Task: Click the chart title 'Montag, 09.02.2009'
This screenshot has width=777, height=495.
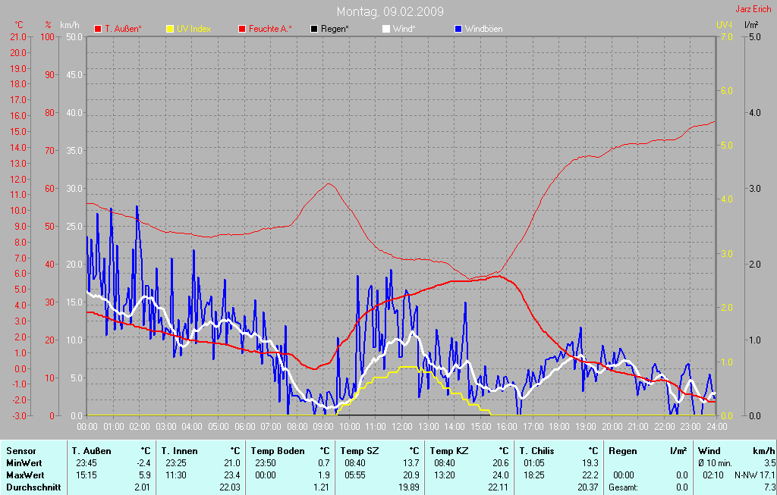Action: (390, 11)
